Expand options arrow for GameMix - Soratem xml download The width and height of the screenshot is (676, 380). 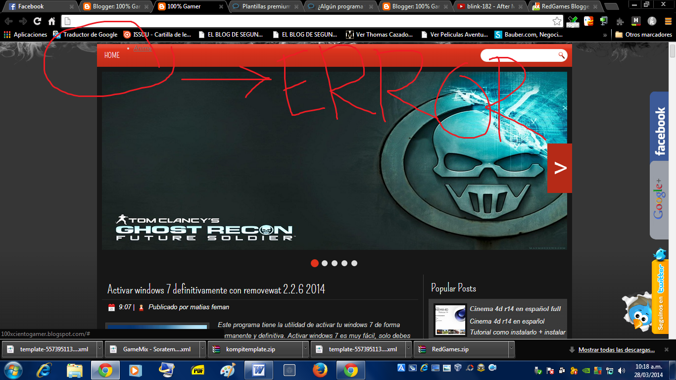click(x=202, y=349)
